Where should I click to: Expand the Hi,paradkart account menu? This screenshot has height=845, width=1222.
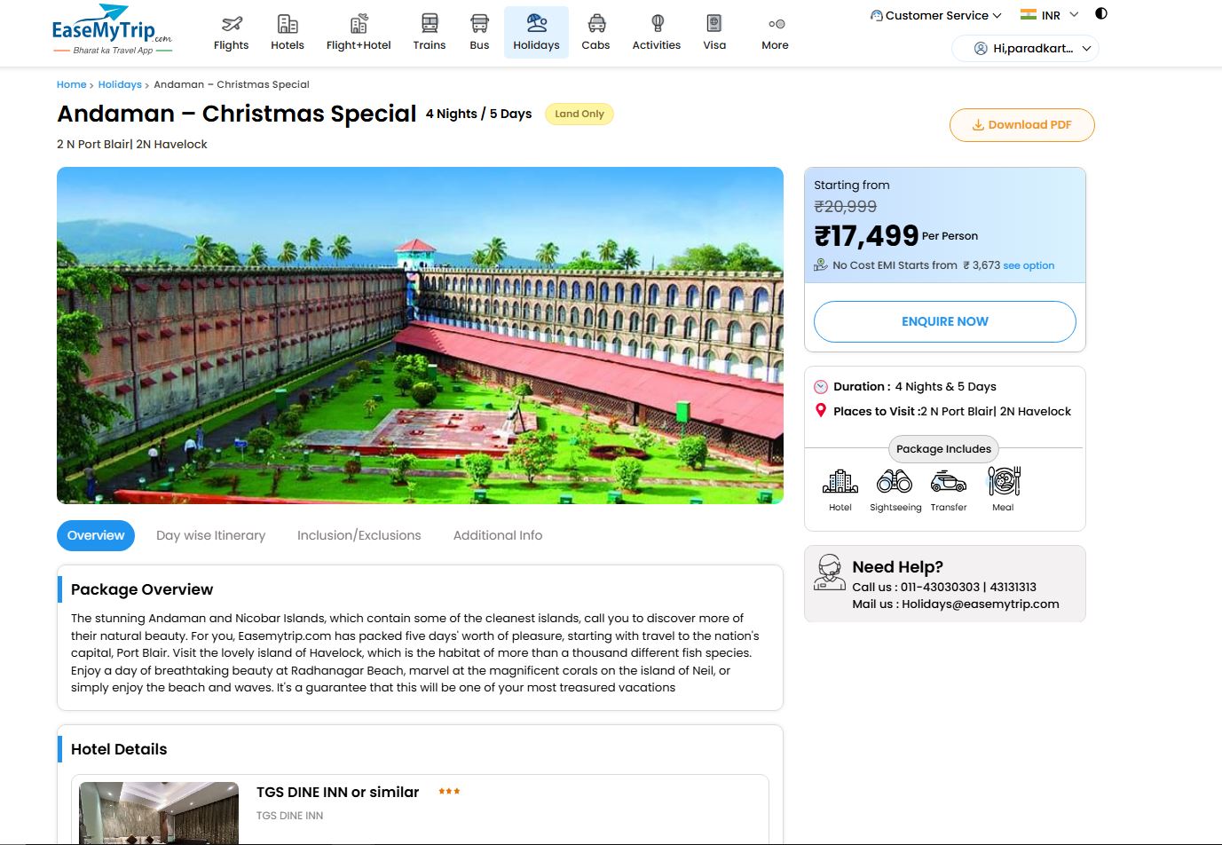[x=1025, y=48]
